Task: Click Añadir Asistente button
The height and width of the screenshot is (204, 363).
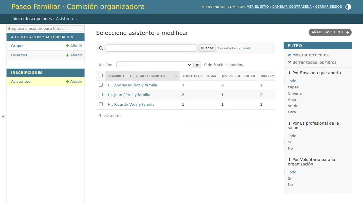Action: (330, 32)
